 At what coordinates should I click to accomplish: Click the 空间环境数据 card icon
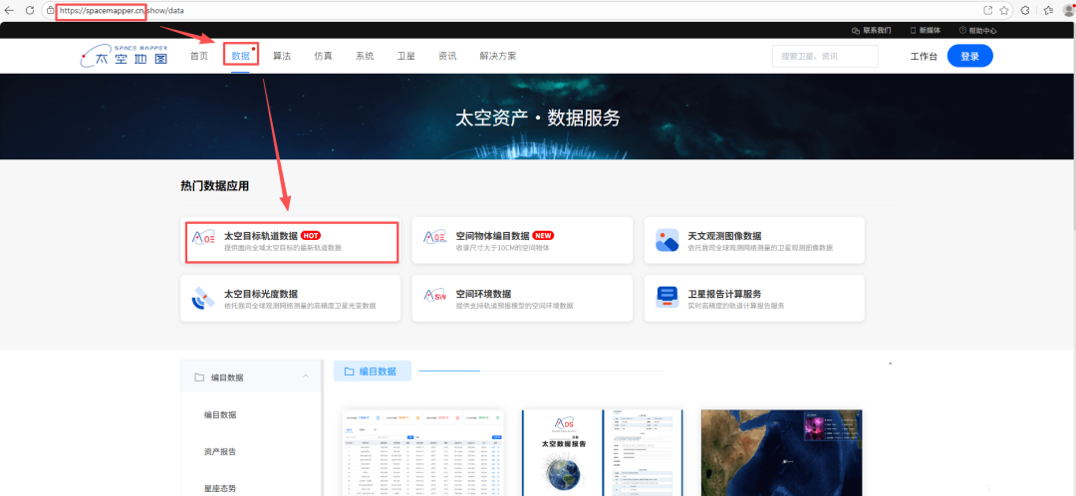[435, 299]
